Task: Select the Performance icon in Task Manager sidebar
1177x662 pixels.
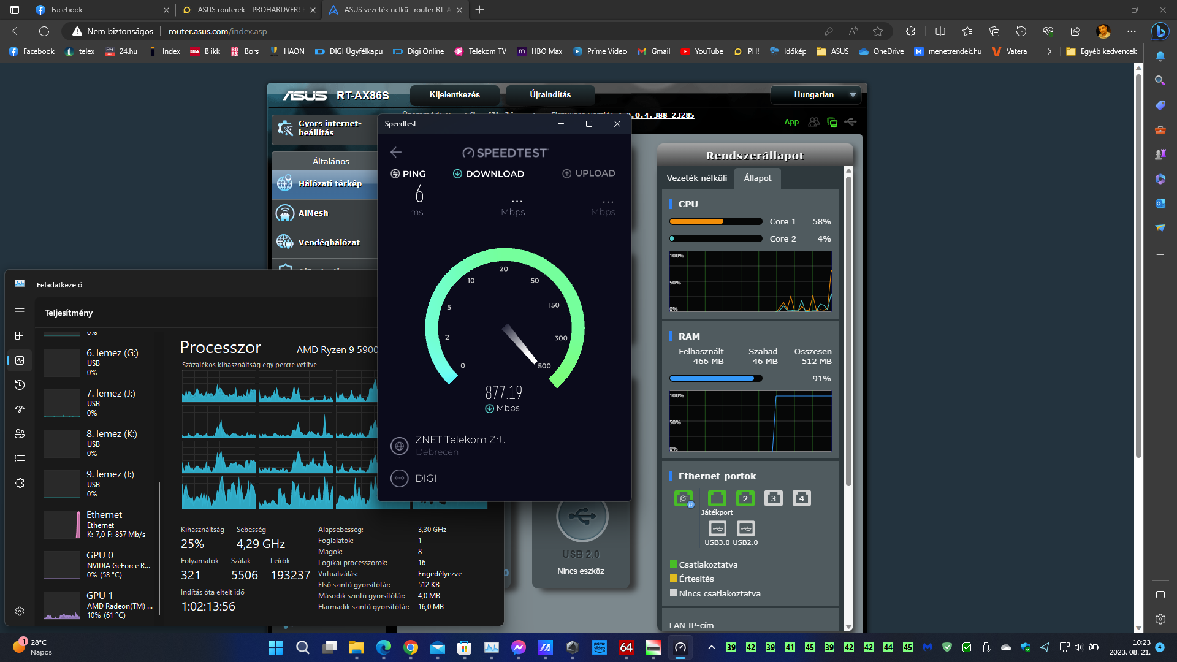Action: pyautogui.click(x=20, y=360)
